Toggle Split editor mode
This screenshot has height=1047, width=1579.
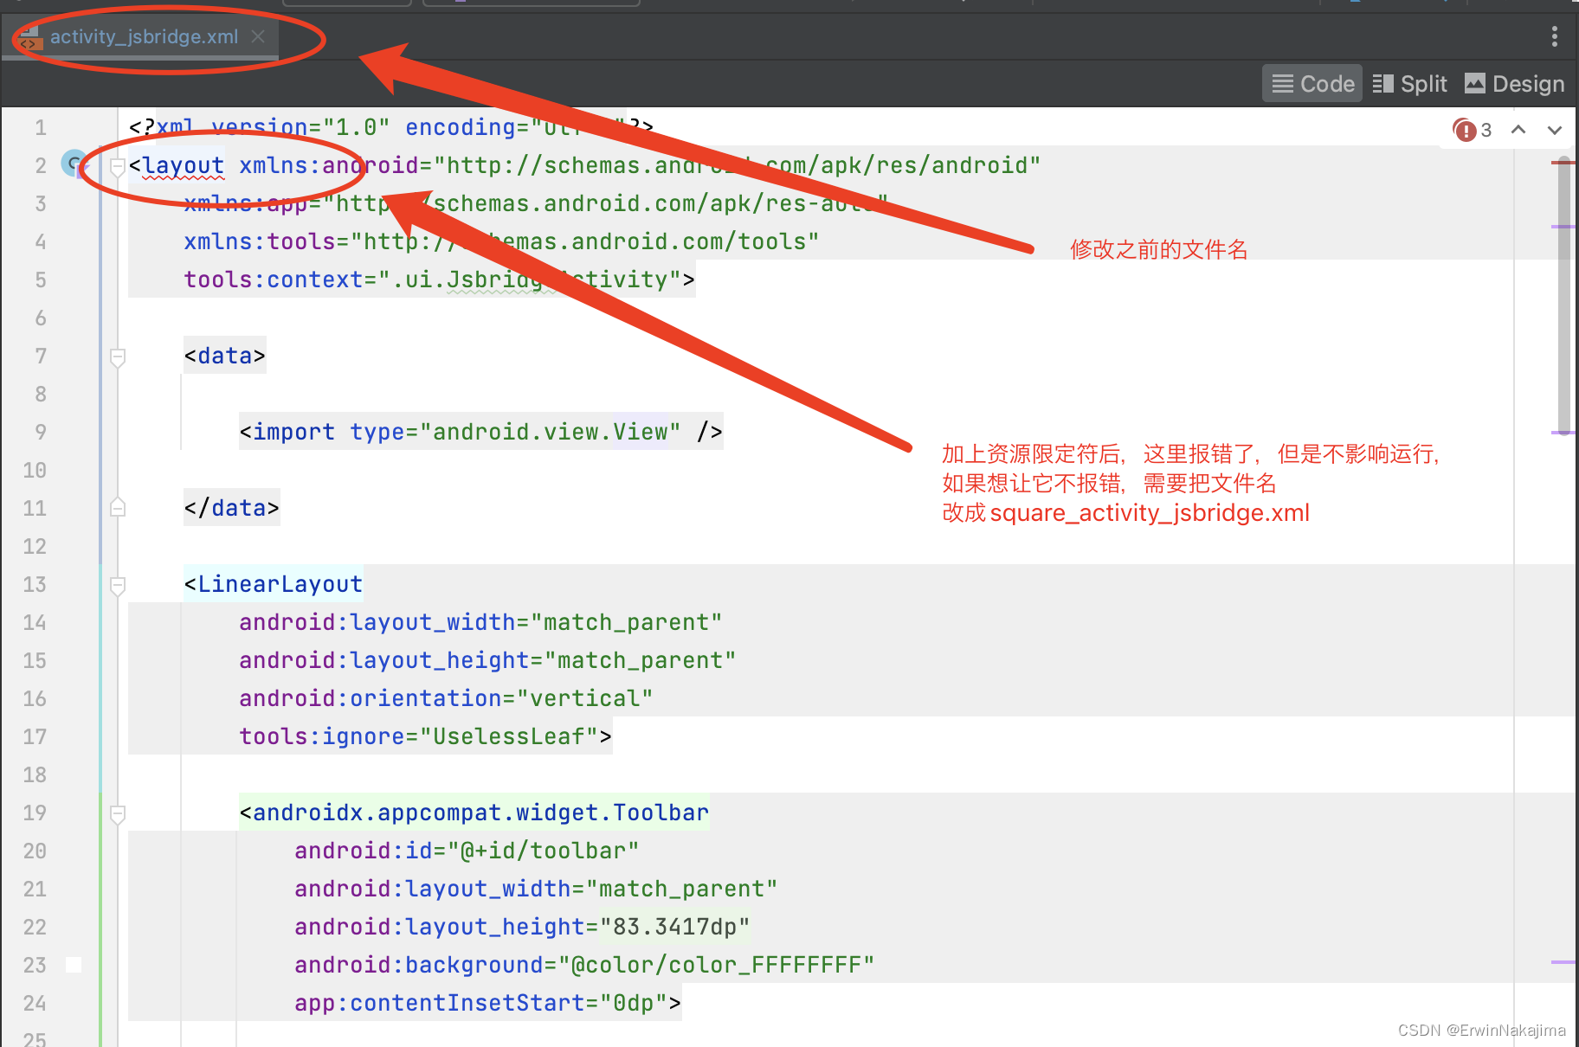(x=1409, y=83)
